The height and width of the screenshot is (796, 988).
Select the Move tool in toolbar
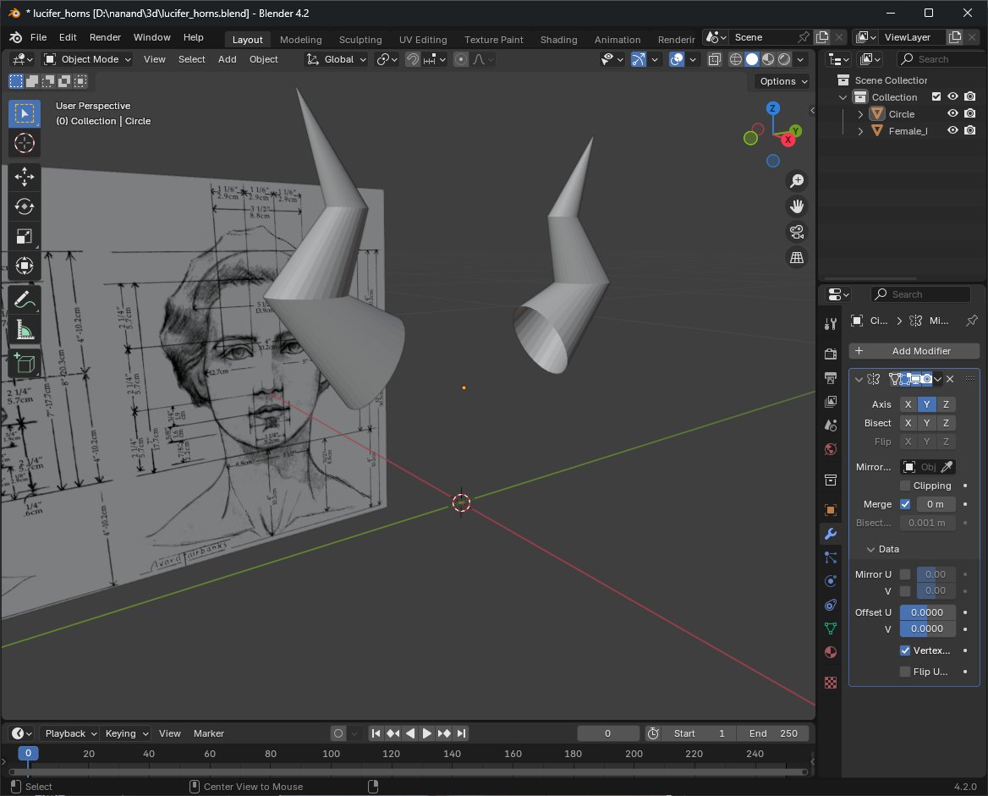(25, 176)
